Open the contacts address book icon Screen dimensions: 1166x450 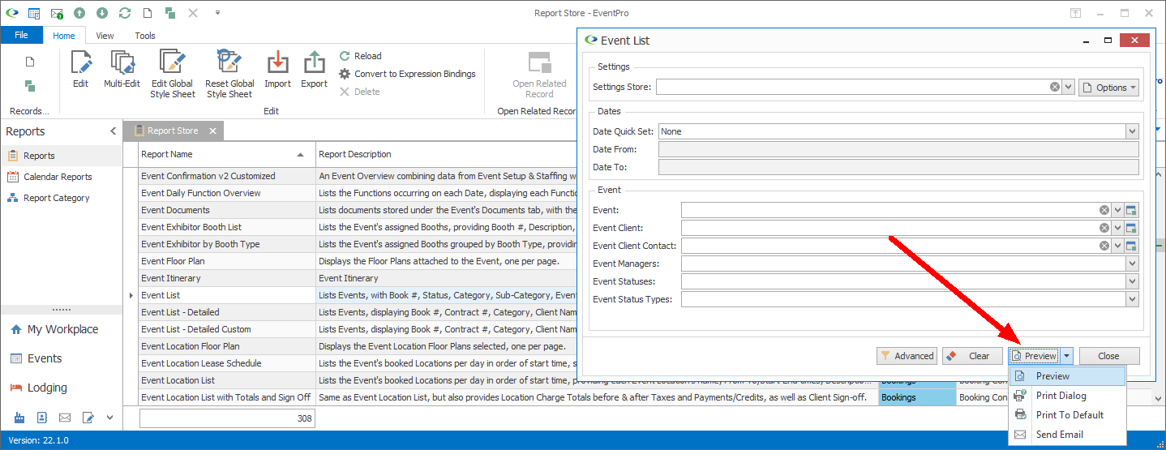41,418
